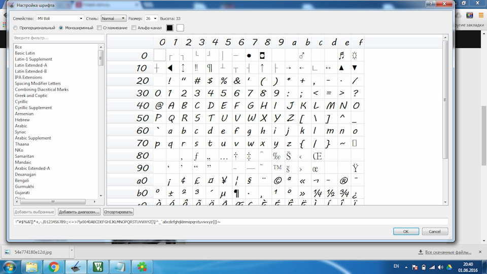Click the volume icon in system tray

pos(440,267)
